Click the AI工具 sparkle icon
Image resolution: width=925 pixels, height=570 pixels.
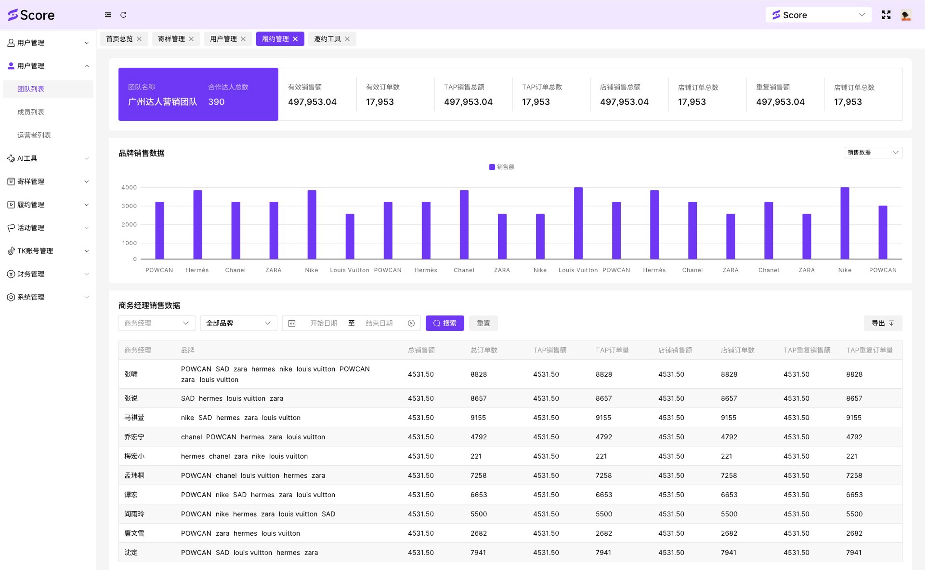[11, 159]
